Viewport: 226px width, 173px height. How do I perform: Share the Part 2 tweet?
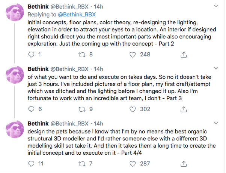click(x=184, y=55)
